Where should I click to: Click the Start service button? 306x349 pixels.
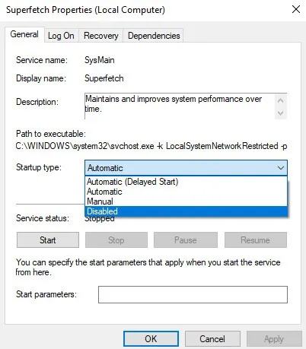48,240
